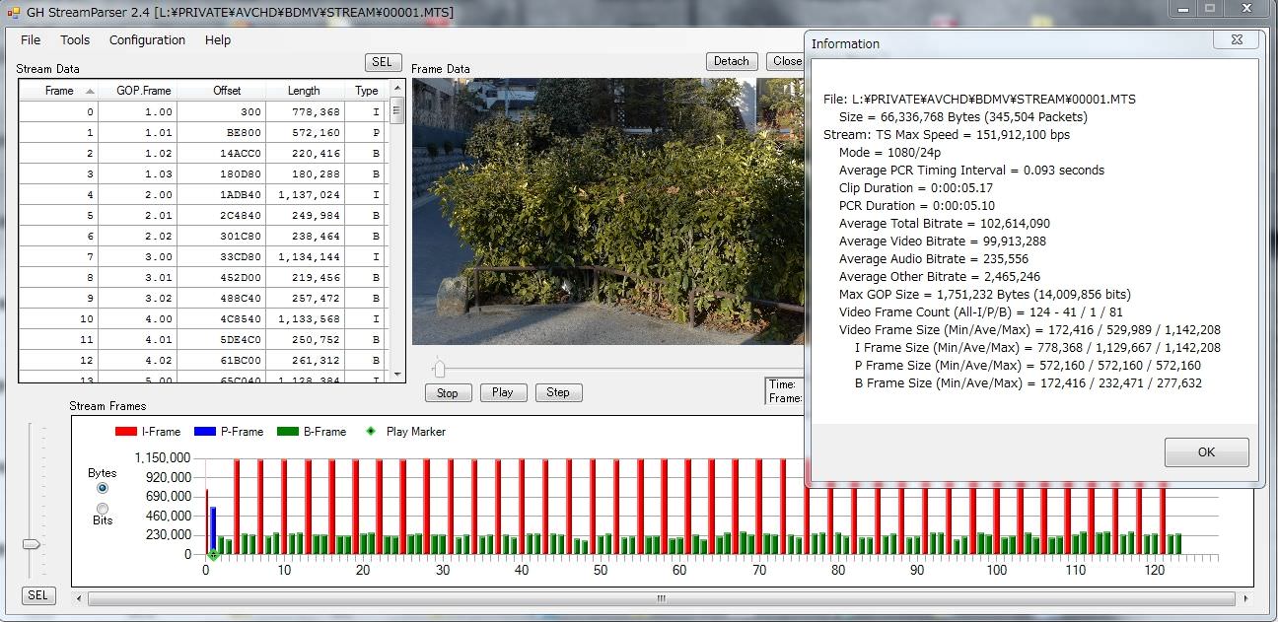Click the Stop playback button
1278x622 pixels.
point(448,392)
